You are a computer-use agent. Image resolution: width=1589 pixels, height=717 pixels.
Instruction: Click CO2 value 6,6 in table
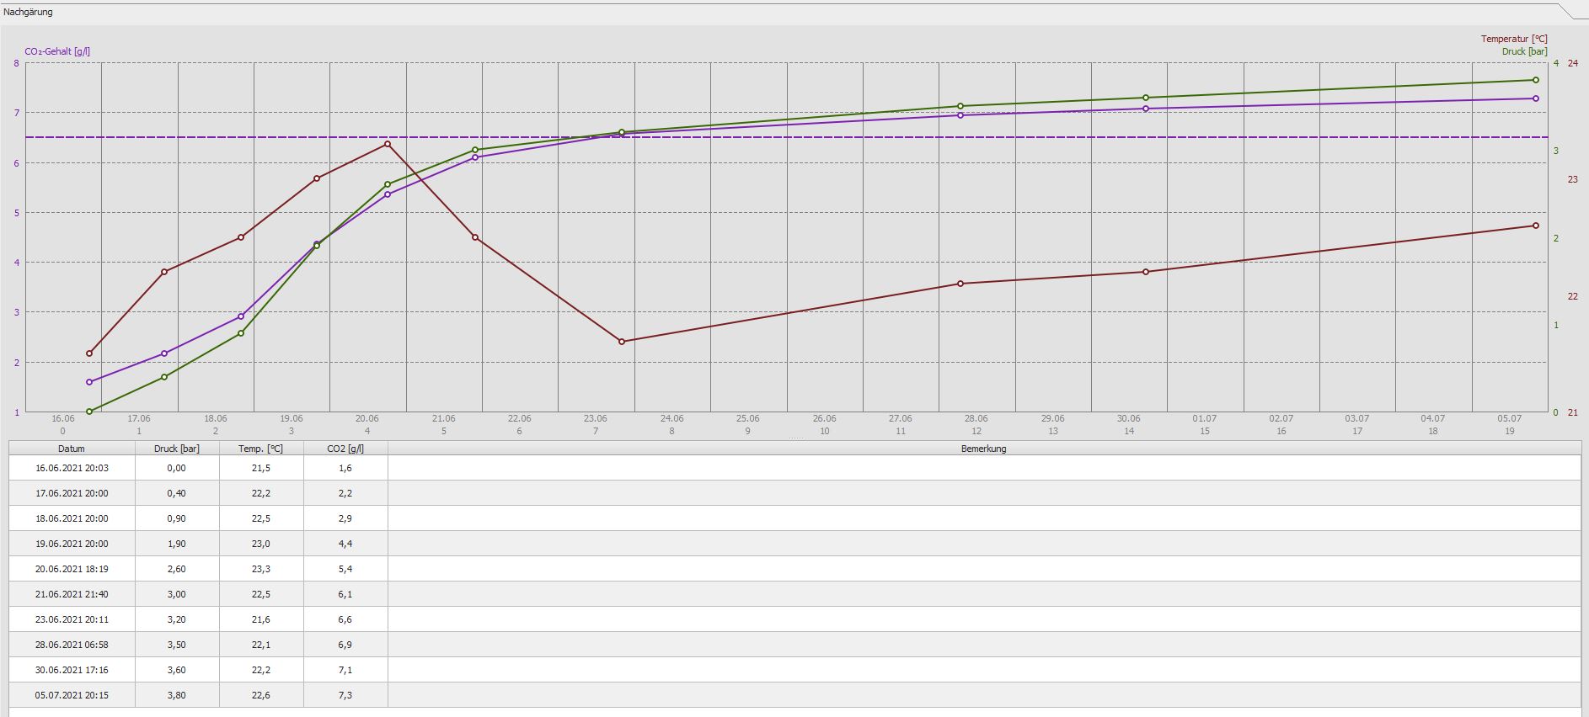coord(345,619)
